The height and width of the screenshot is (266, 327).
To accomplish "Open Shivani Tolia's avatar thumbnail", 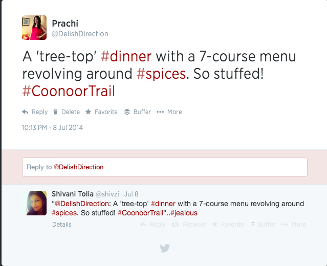I will 37,203.
